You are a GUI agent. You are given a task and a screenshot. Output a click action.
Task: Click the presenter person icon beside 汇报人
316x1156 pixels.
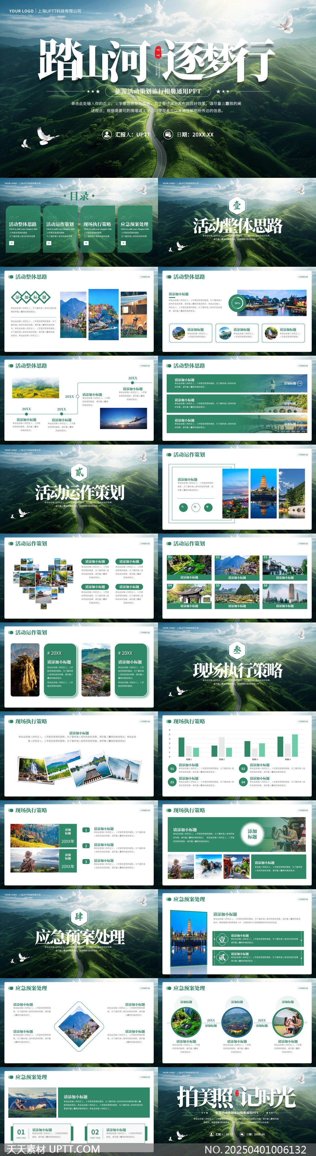107,134
